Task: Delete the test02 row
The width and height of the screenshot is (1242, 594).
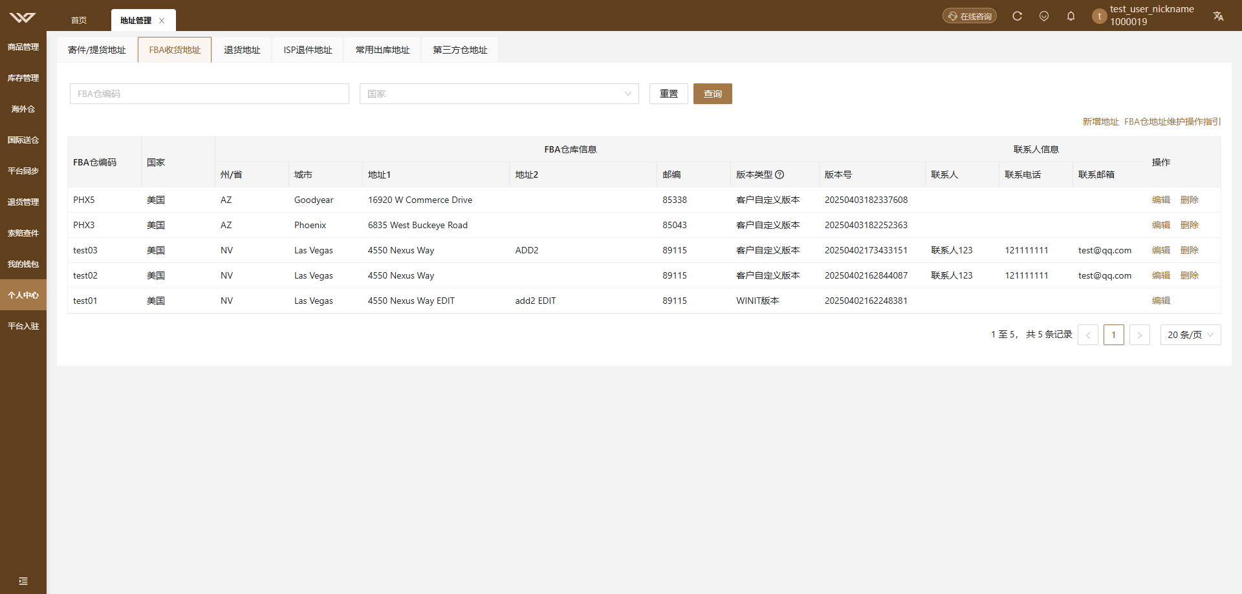Action: tap(1190, 275)
